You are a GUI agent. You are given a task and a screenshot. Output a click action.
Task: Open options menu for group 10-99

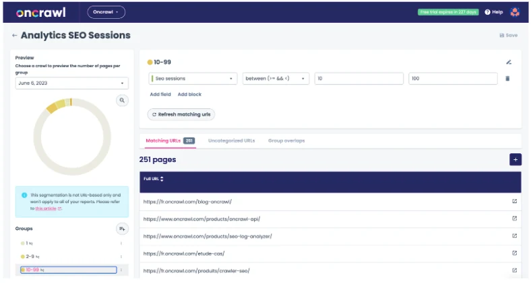pos(121,270)
